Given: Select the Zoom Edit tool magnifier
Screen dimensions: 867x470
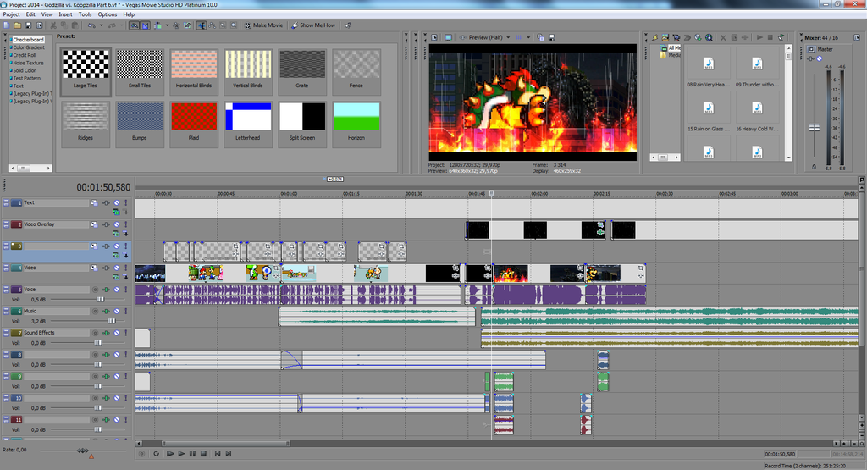Looking at the screenshot, I should [234, 25].
